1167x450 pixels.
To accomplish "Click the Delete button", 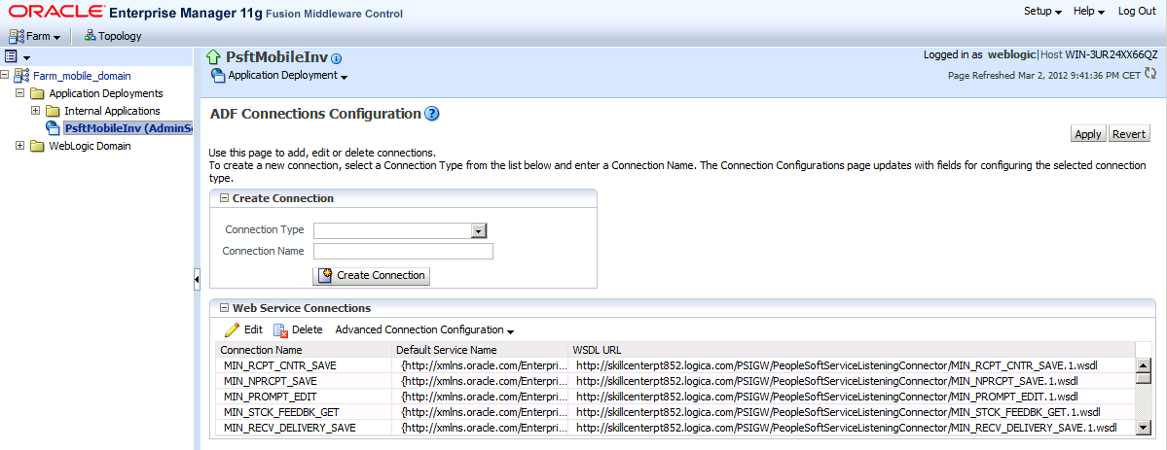I will 299,329.
